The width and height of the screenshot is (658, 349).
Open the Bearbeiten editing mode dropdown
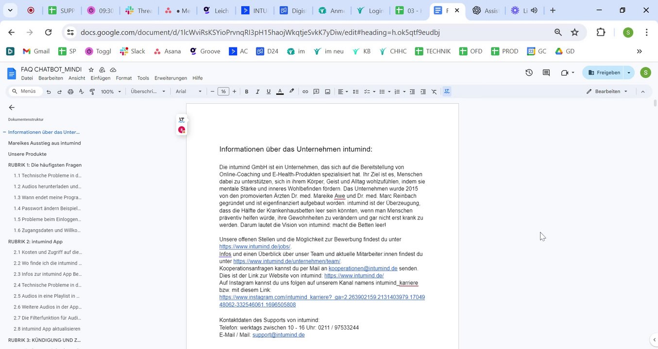coord(607,91)
